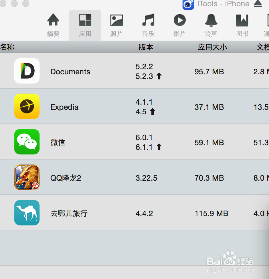This screenshot has width=269, height=279.
Task: Click Documents current version 5.2.2
Action: pos(144,67)
